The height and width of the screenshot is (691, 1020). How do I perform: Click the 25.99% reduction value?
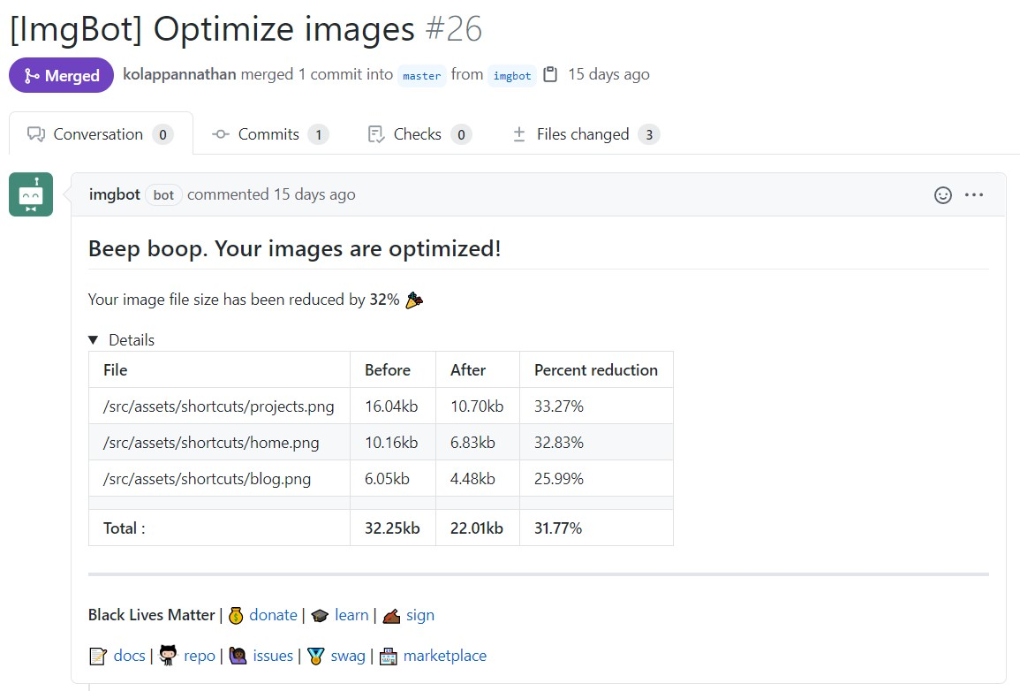pos(559,479)
